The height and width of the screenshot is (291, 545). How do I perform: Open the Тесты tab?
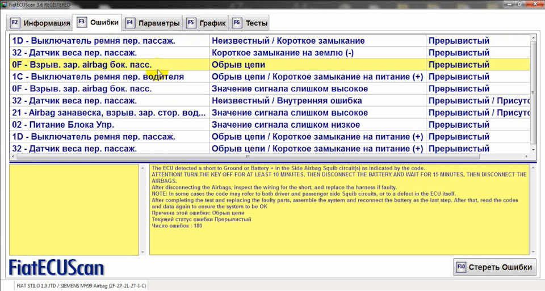[250, 23]
